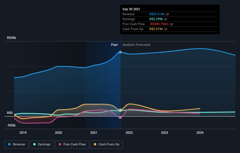Toggle the Earnings legend button

click(x=42, y=145)
